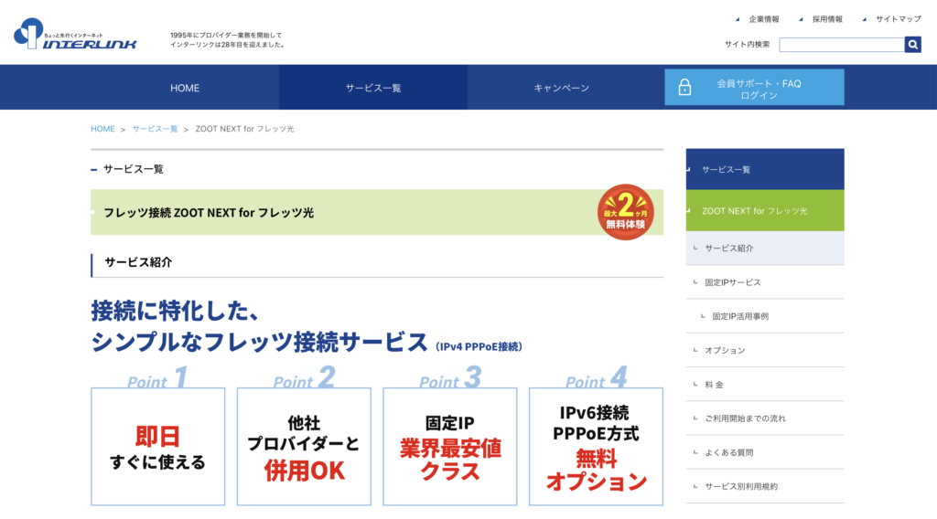Go to HOME in the main navigation

coord(185,88)
